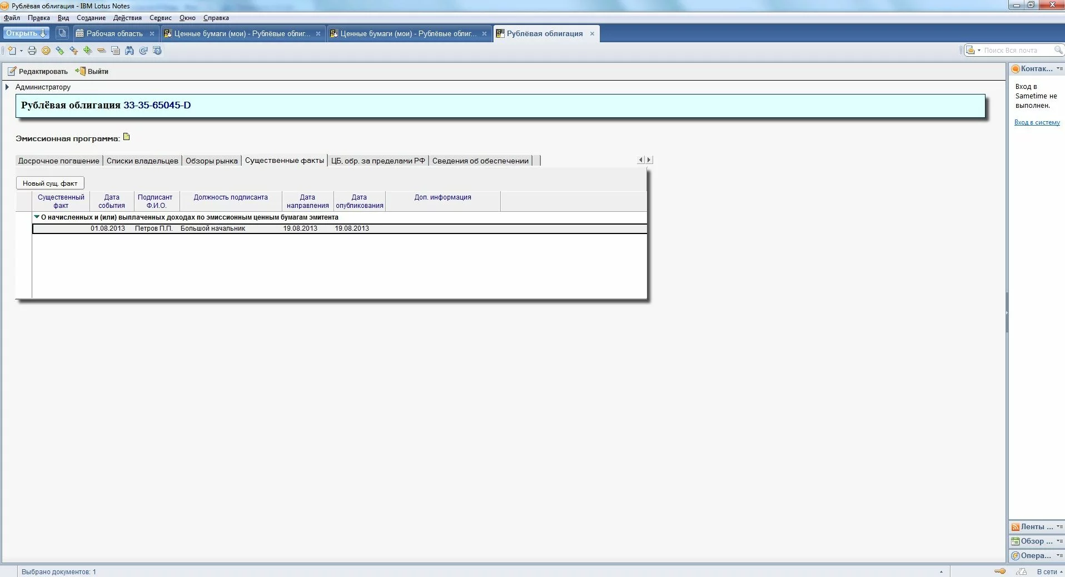The image size is (1065, 577).
Task: Click the 'Новый сущ. факт' button
Action: click(50, 183)
